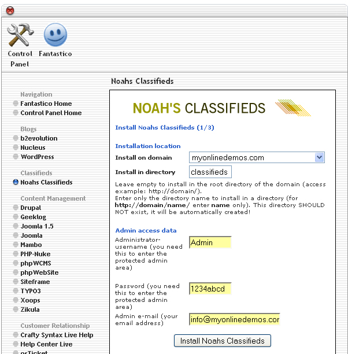Open phpWebSite in the sidebar
Screen dimensions: 348x354
point(39,272)
